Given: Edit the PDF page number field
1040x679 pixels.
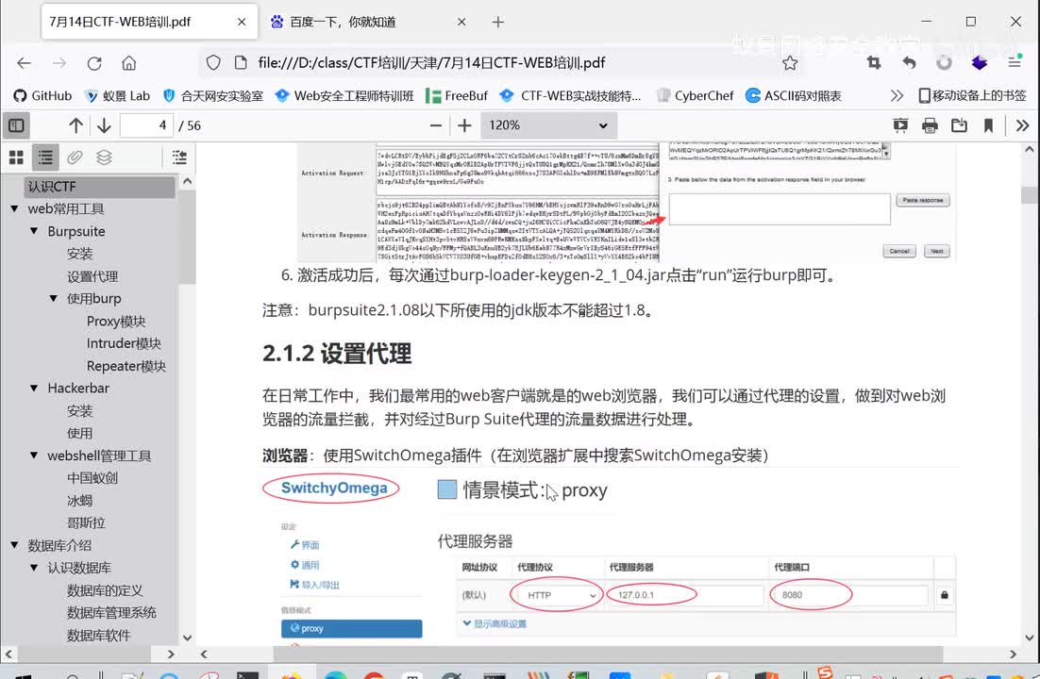Looking at the screenshot, I should [x=146, y=125].
